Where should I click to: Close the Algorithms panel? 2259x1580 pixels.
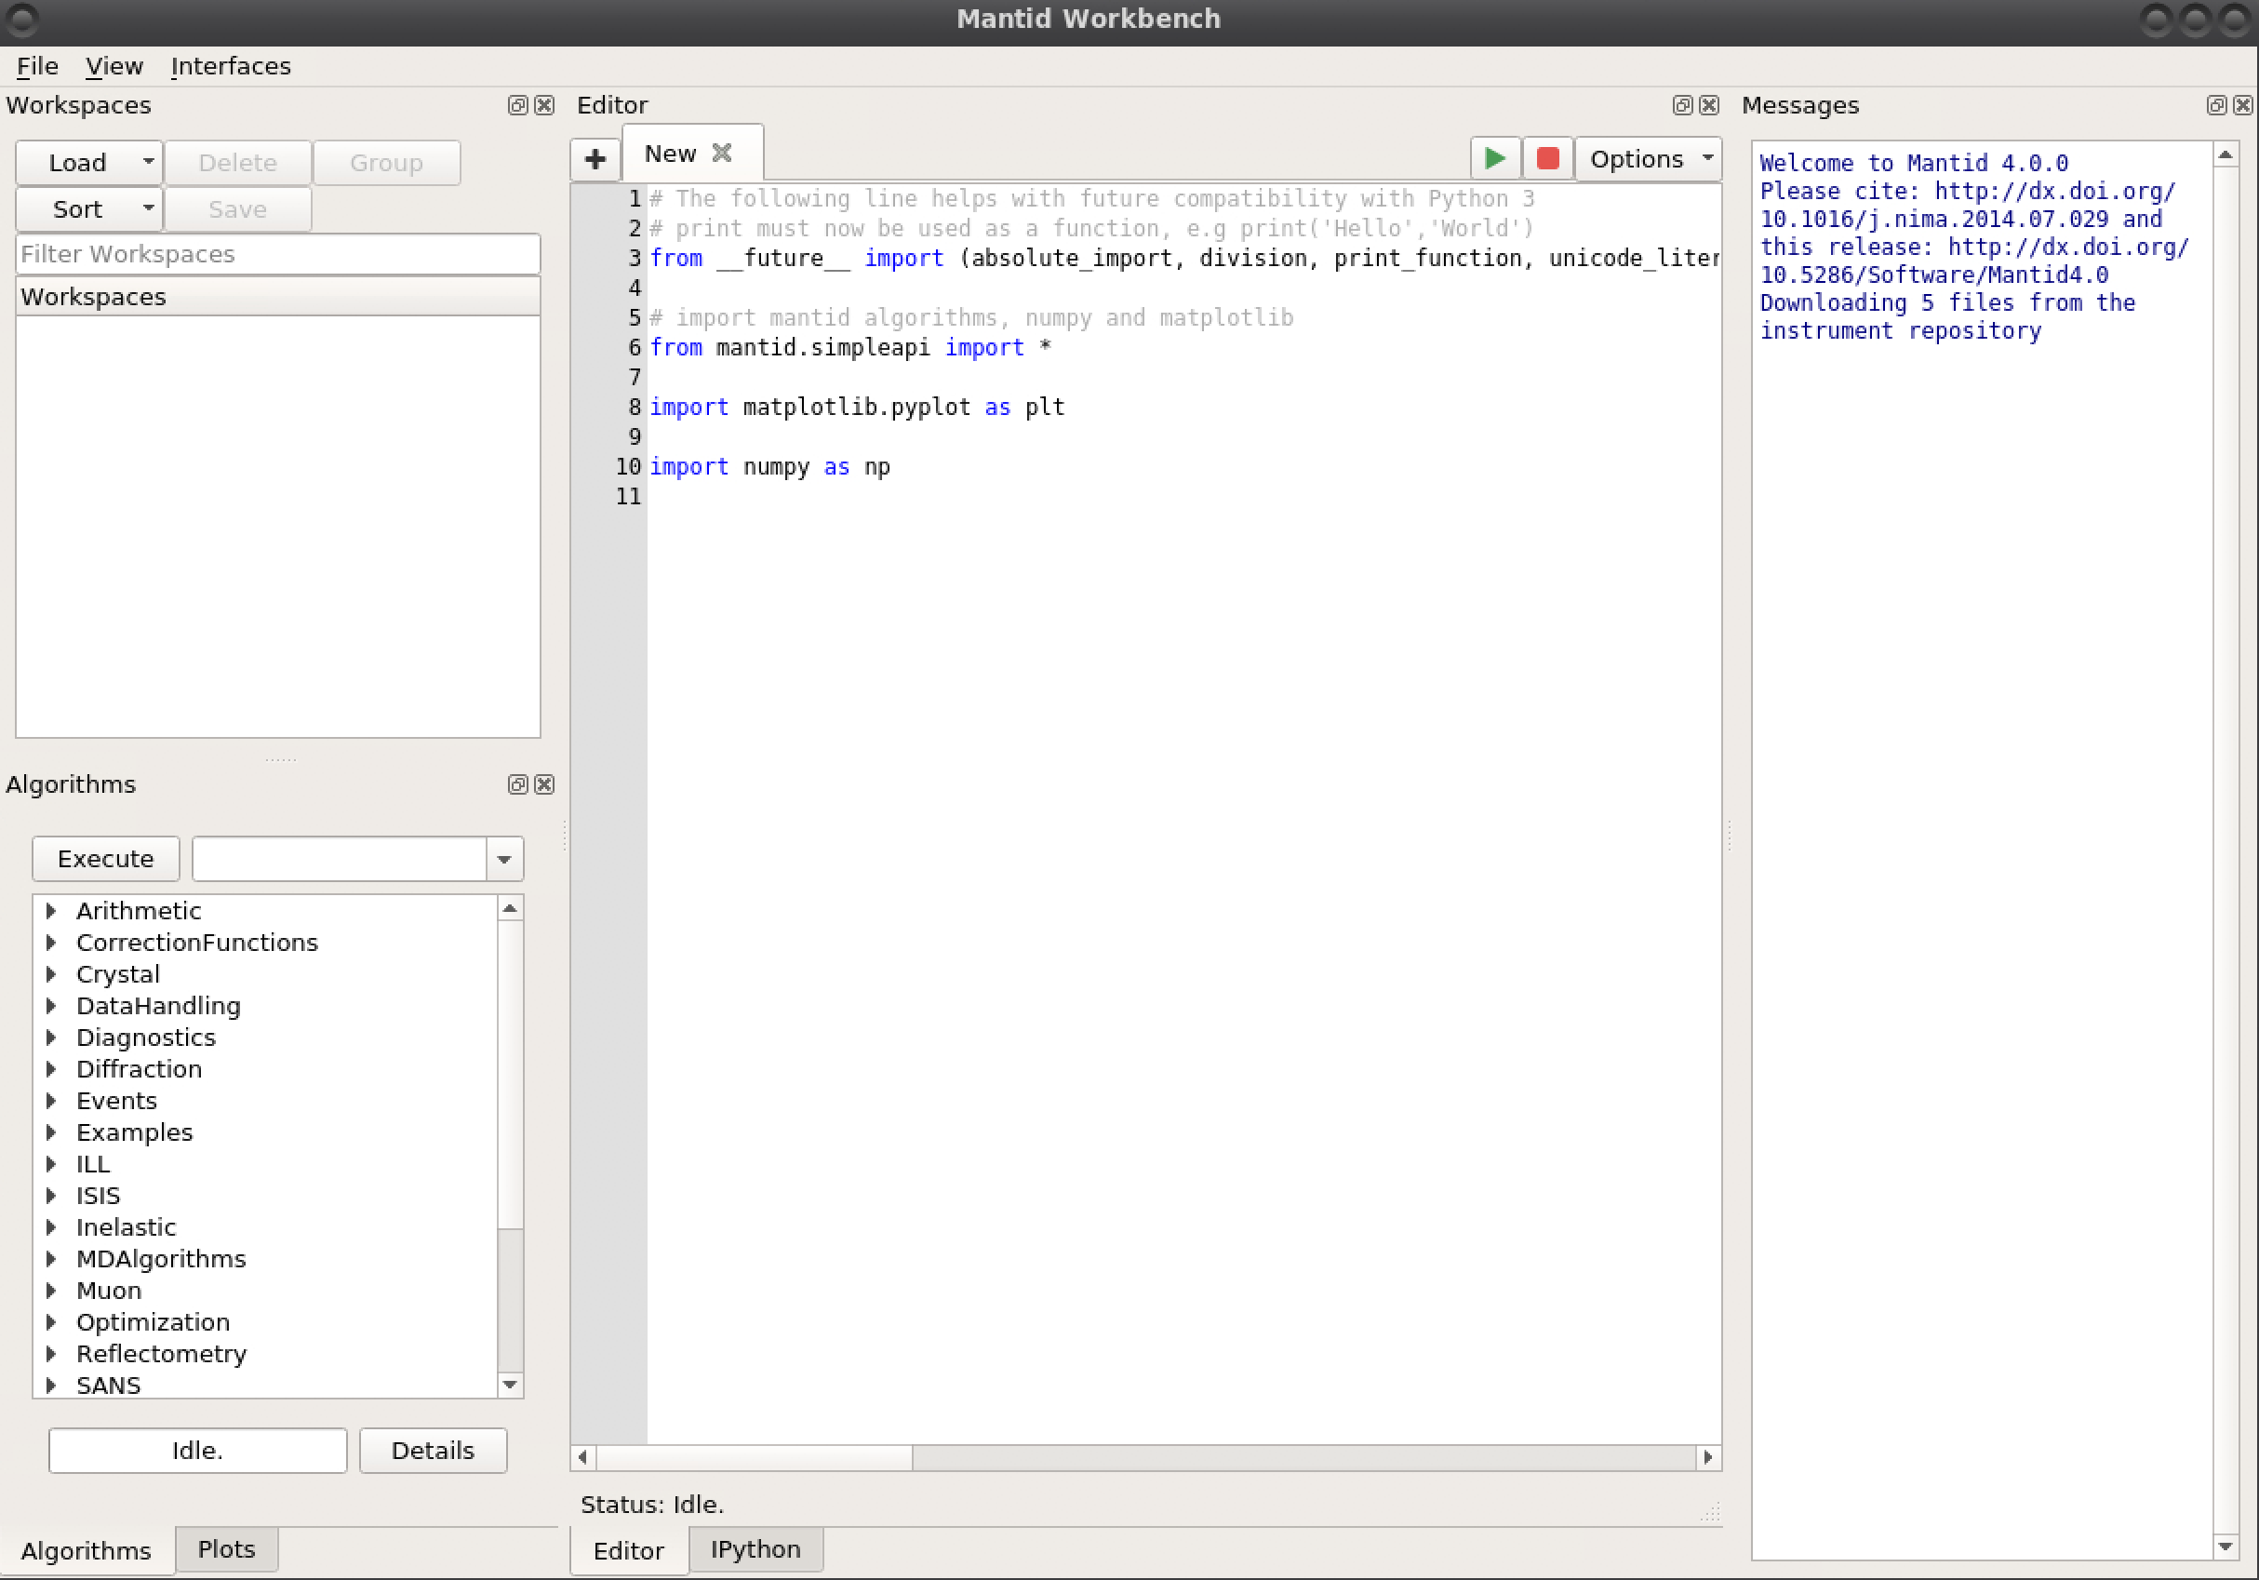[x=544, y=784]
